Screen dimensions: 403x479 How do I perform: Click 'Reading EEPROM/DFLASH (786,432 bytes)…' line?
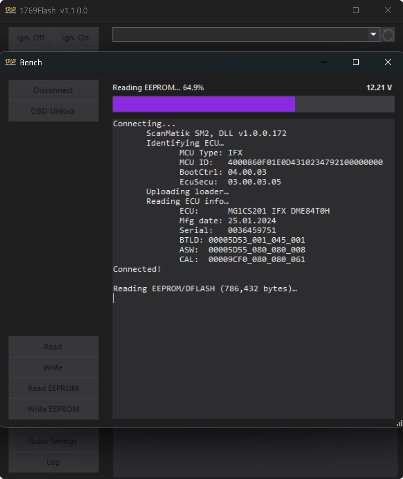205,288
